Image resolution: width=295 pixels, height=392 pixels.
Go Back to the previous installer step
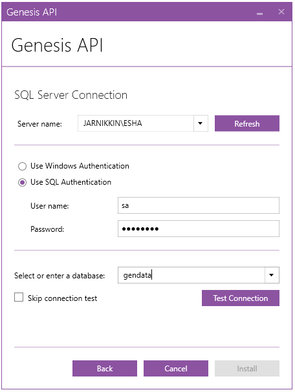tap(105, 369)
